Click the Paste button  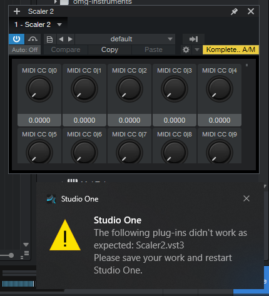tap(153, 49)
